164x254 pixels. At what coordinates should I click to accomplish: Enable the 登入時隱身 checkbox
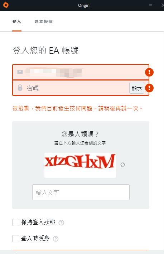pos(16,239)
